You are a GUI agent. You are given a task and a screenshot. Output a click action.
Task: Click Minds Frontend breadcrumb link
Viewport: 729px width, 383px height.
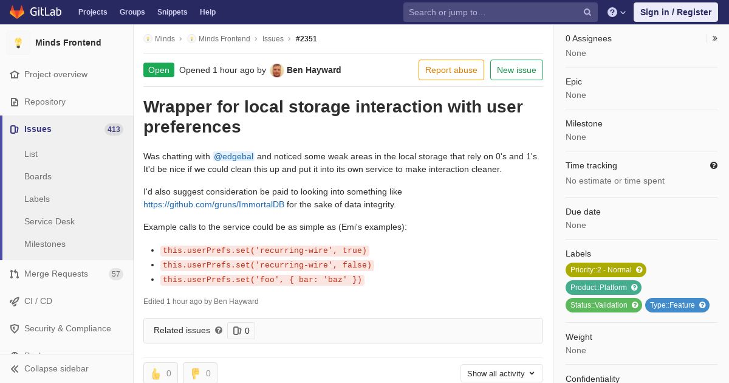coord(224,38)
